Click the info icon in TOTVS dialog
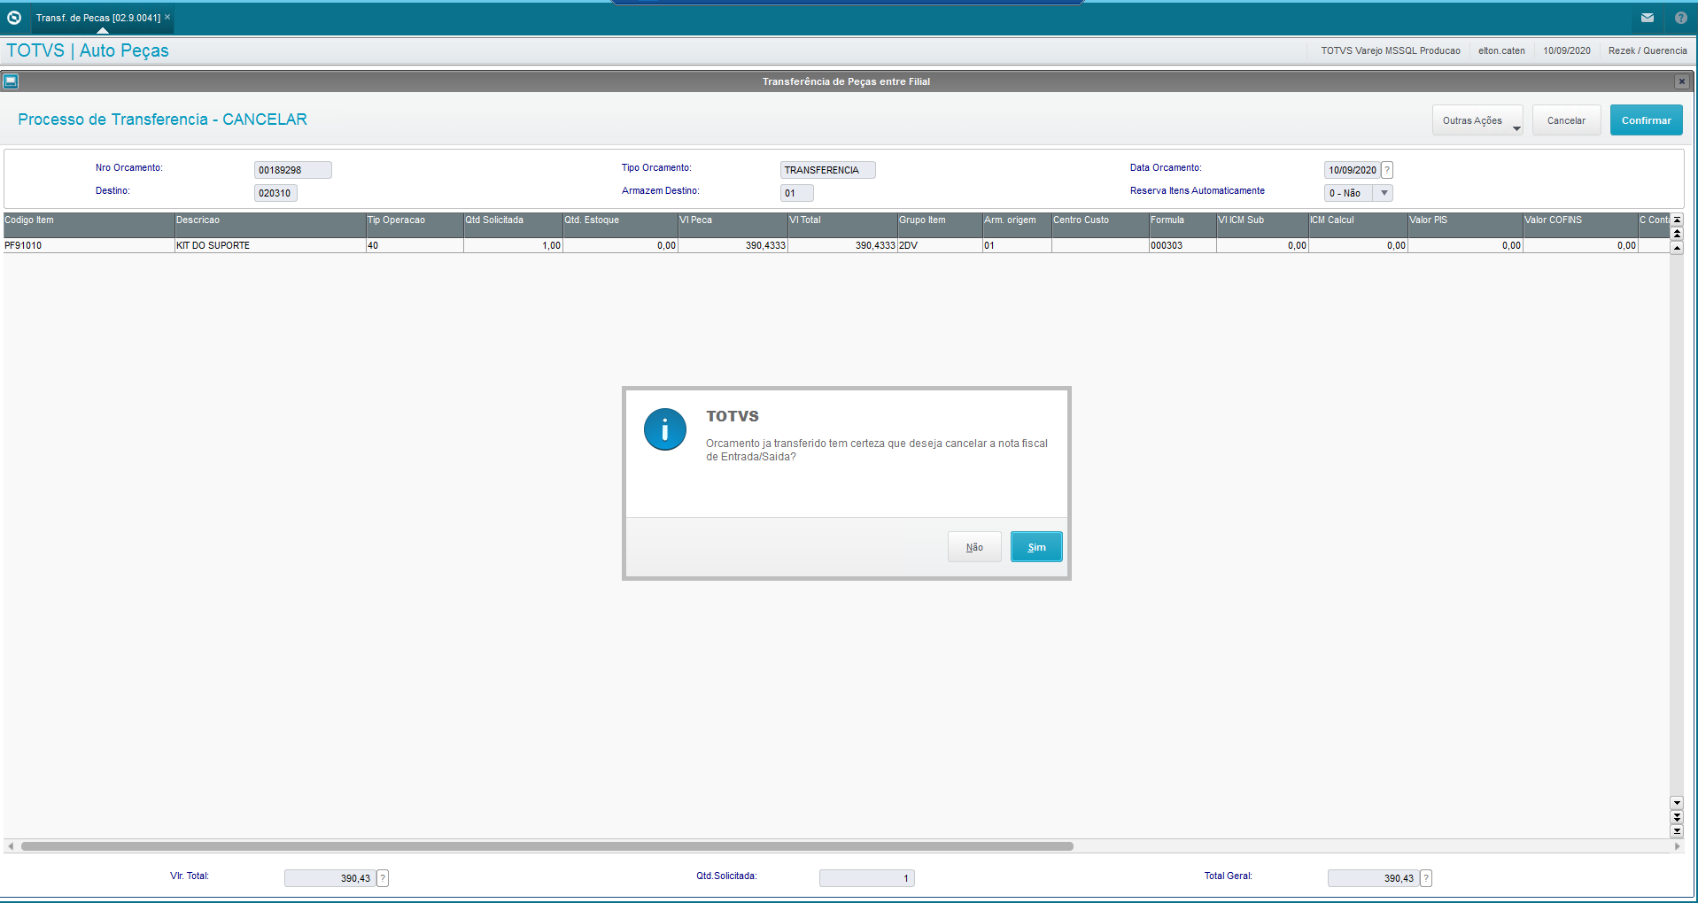The image size is (1698, 903). click(x=665, y=429)
